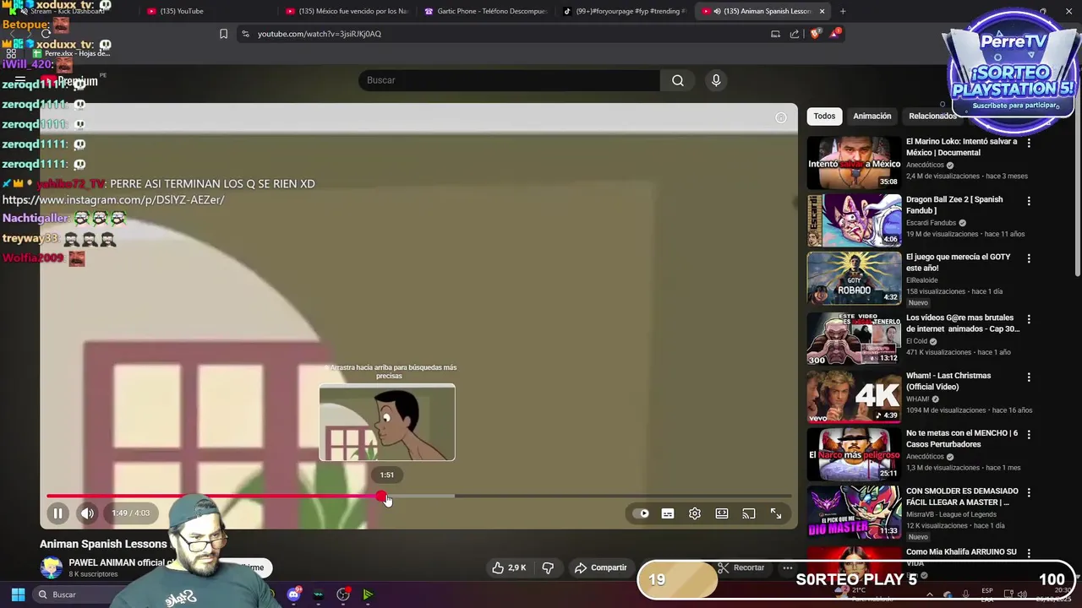Start voice search with microphone icon
Screen dimensions: 1082x608
(716, 80)
